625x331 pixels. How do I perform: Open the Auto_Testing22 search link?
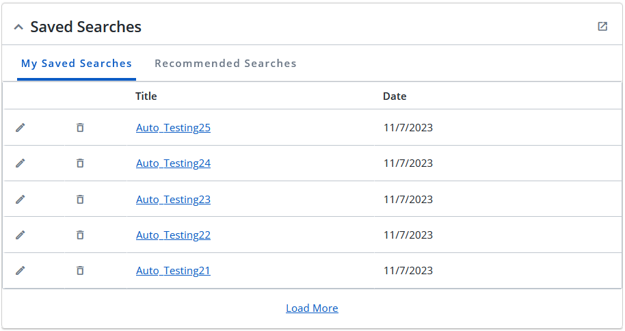173,235
